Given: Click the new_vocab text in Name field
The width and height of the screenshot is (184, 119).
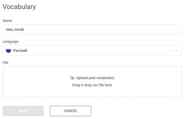Looking at the screenshot, I should pyautogui.click(x=15, y=29).
